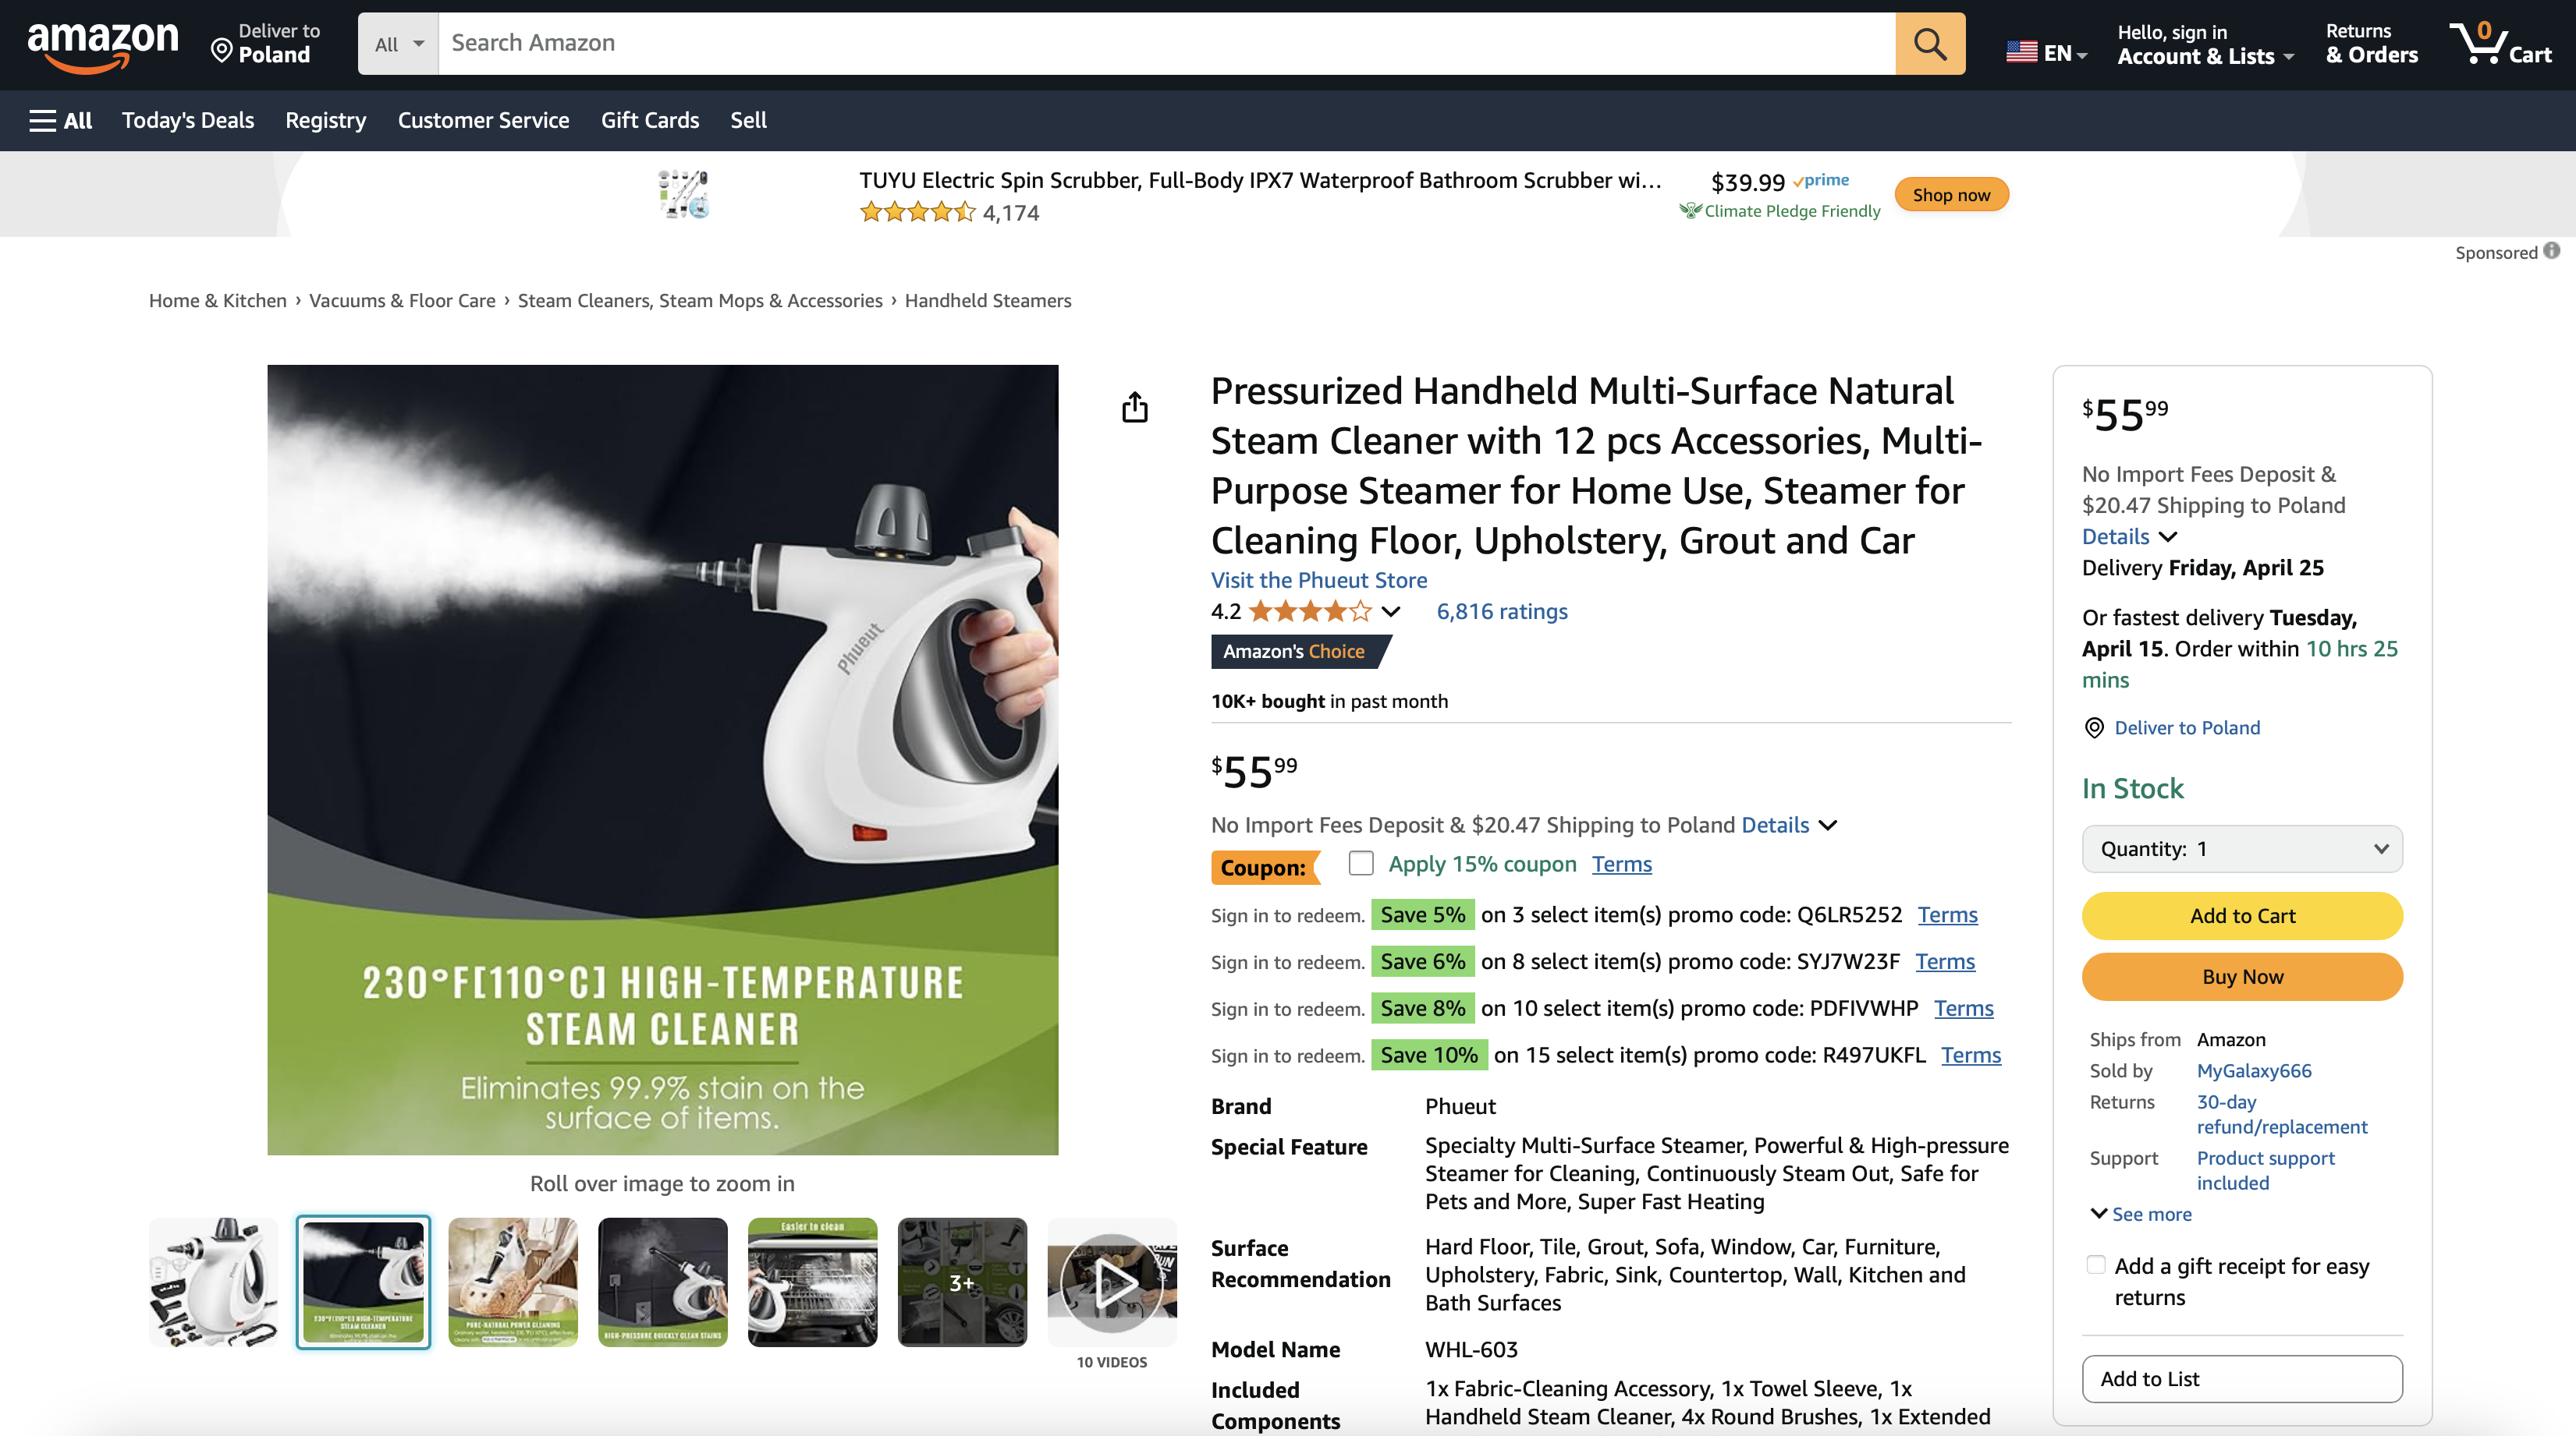Visit the Phueut Store link
The width and height of the screenshot is (2576, 1436).
pyautogui.click(x=1319, y=579)
